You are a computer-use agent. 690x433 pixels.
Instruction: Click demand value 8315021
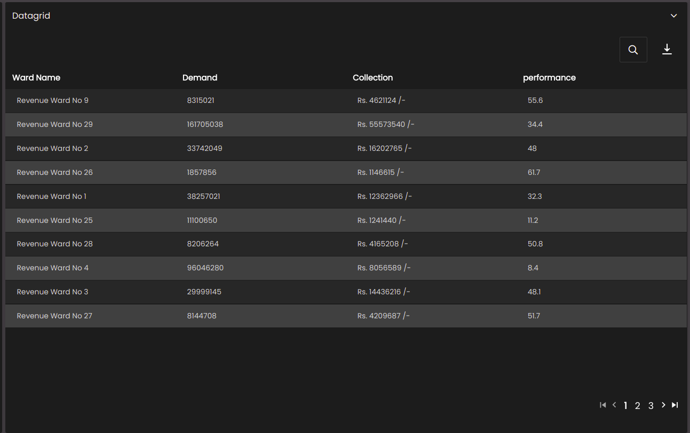(x=201, y=100)
